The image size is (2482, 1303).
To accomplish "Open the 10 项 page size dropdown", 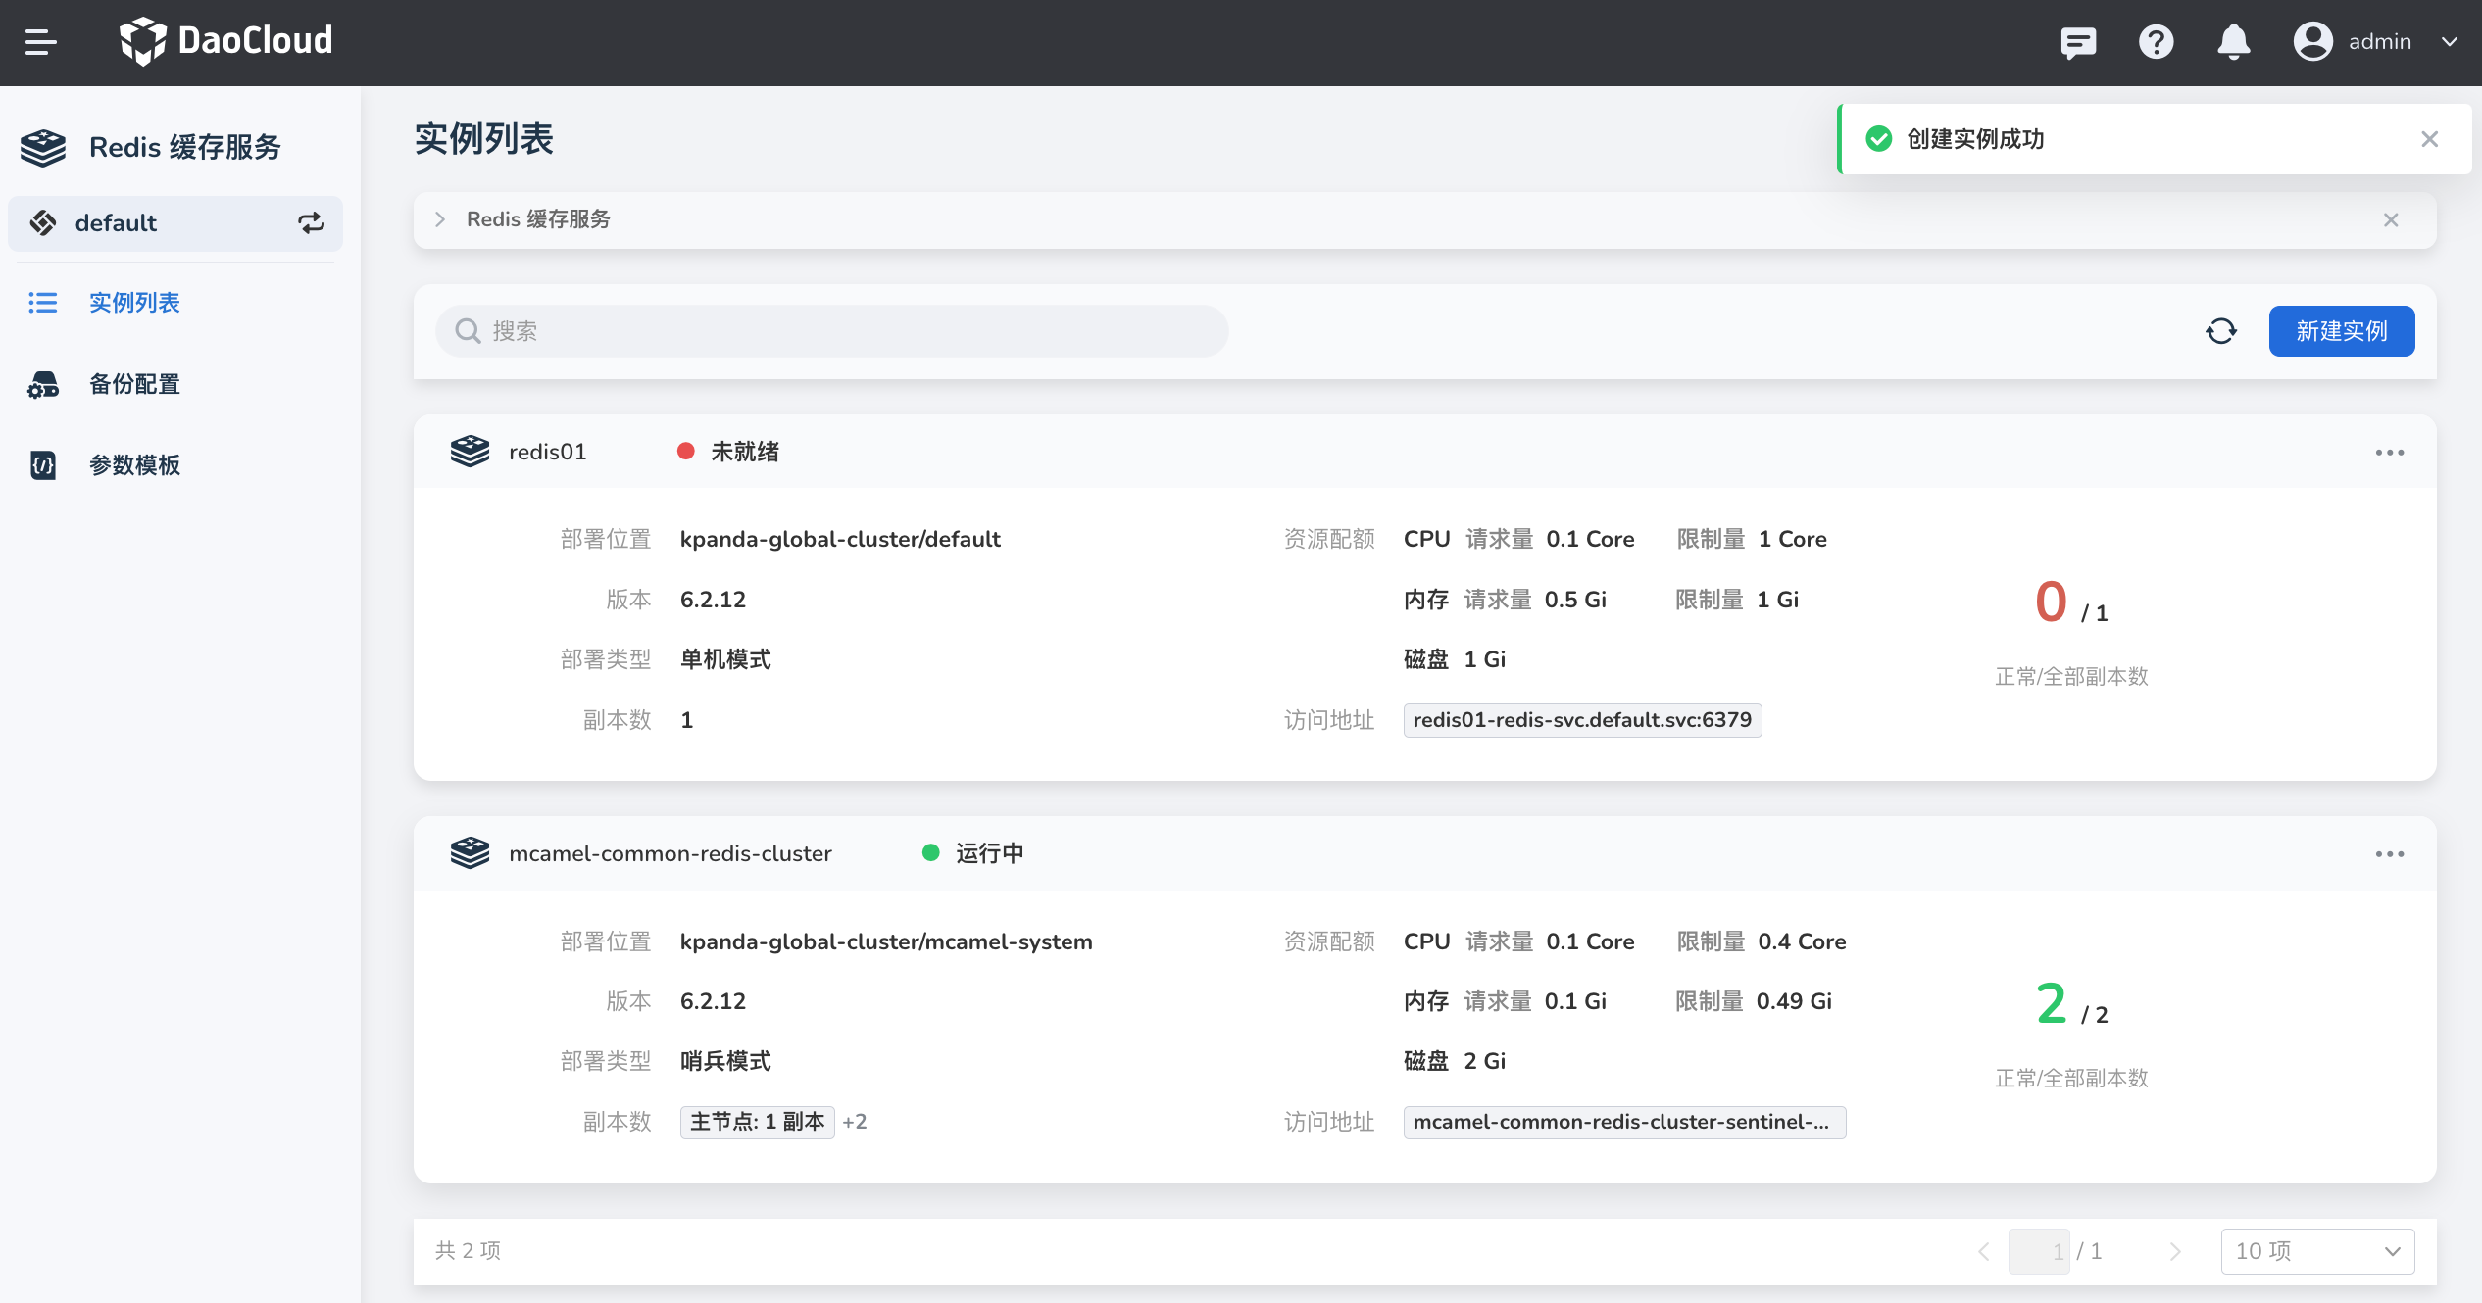I will tap(2316, 1251).
